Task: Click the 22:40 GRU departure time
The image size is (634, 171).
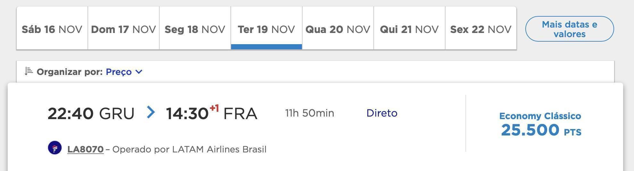Action: 91,114
